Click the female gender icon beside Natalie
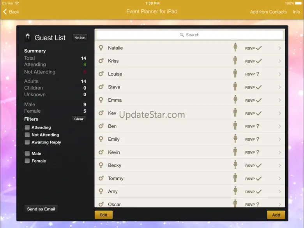 pyautogui.click(x=101, y=48)
